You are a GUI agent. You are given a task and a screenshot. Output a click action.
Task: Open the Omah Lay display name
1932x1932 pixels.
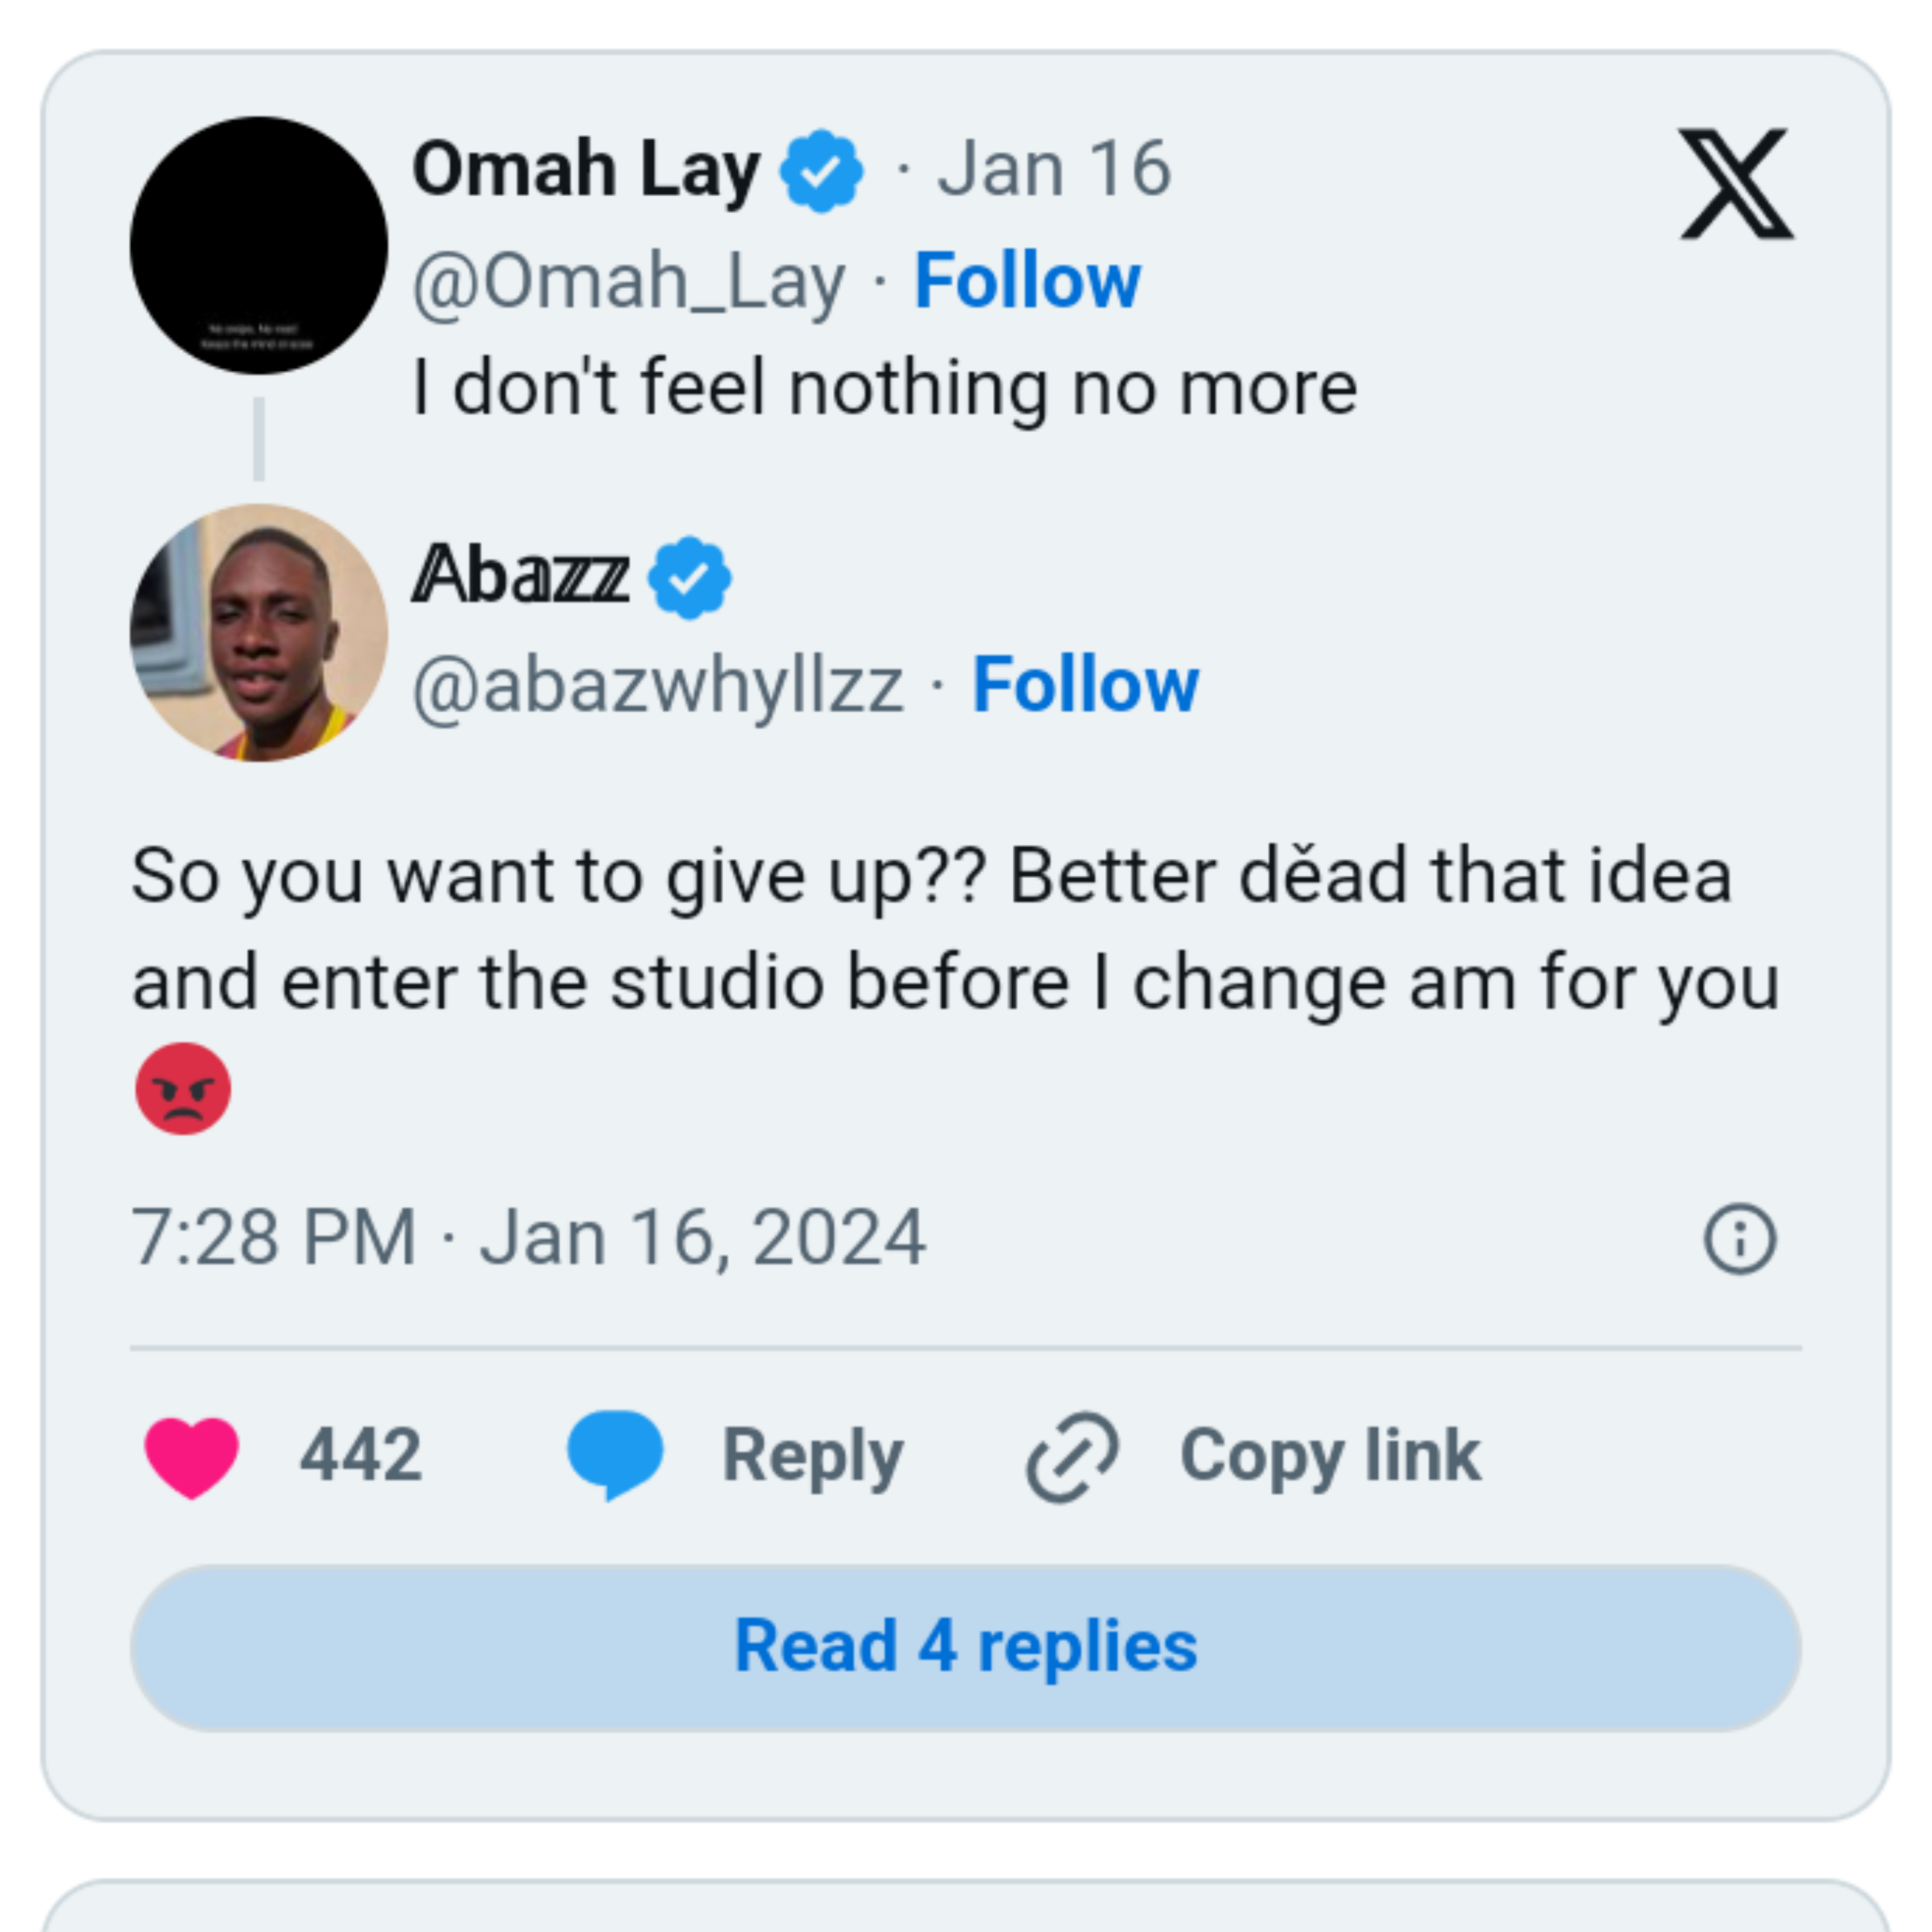(x=586, y=170)
